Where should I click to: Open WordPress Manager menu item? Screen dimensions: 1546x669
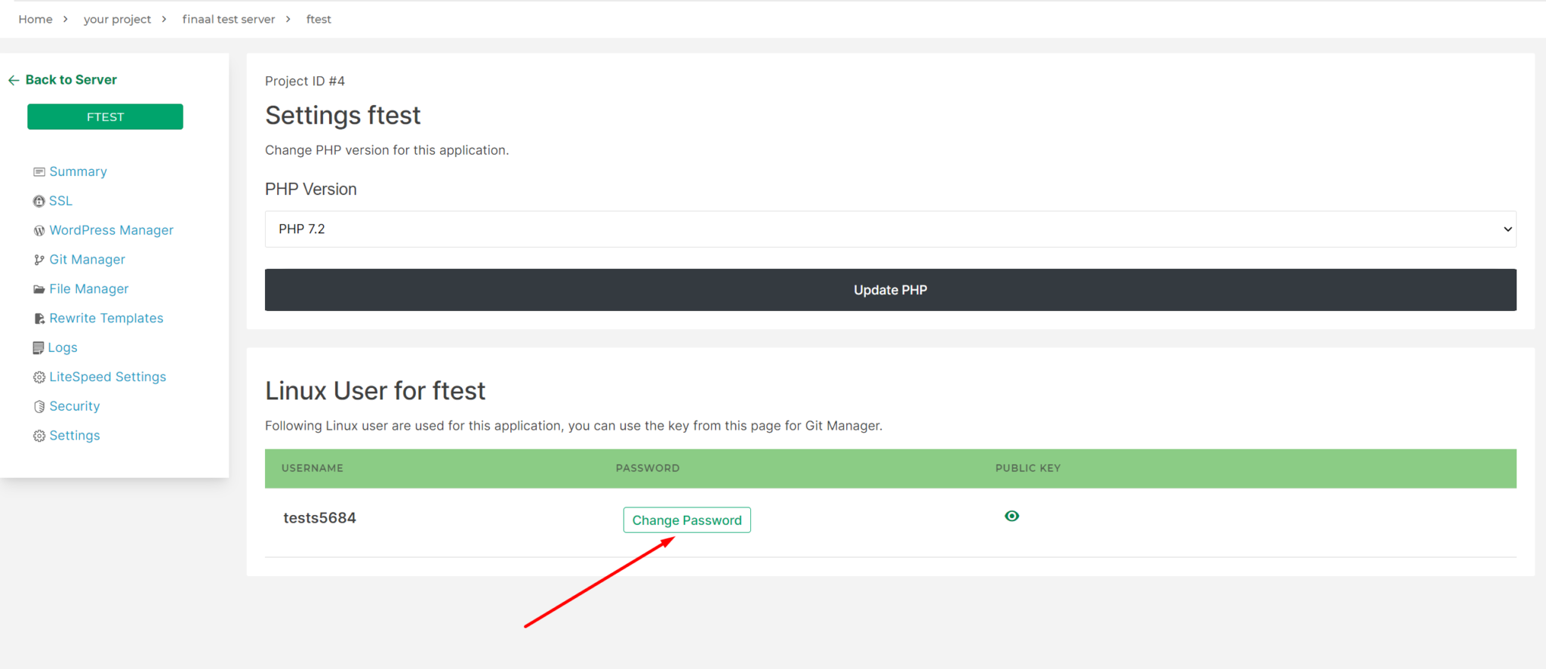(x=111, y=230)
